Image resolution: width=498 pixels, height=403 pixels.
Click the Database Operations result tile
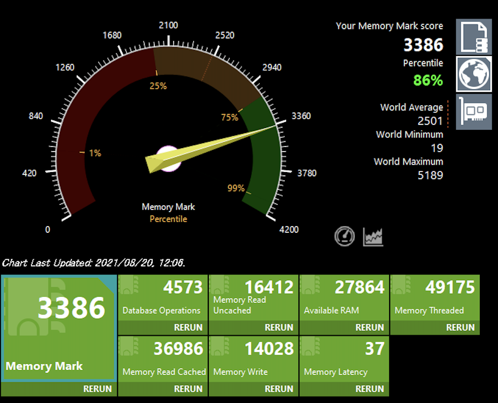tap(163, 298)
